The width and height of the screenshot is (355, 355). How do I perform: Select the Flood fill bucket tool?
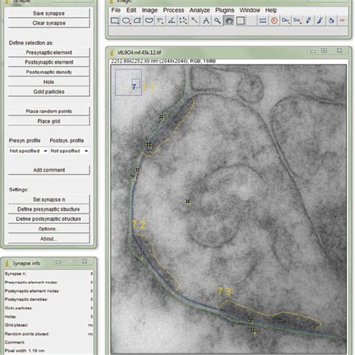pyautogui.click(x=331, y=21)
